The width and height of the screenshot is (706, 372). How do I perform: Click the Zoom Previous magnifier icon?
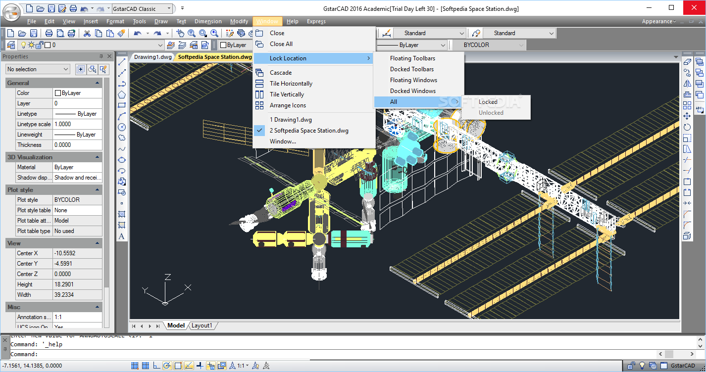point(214,33)
